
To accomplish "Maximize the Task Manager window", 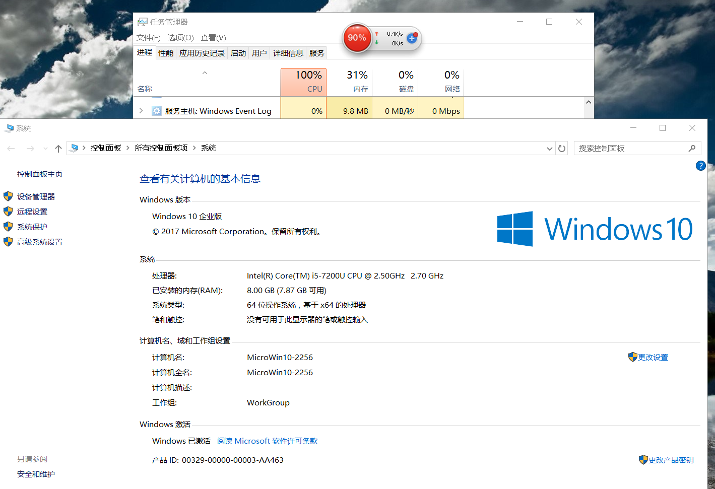I will pos(549,22).
